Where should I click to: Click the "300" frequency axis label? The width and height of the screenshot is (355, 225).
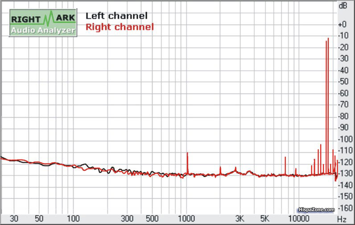click(x=127, y=219)
